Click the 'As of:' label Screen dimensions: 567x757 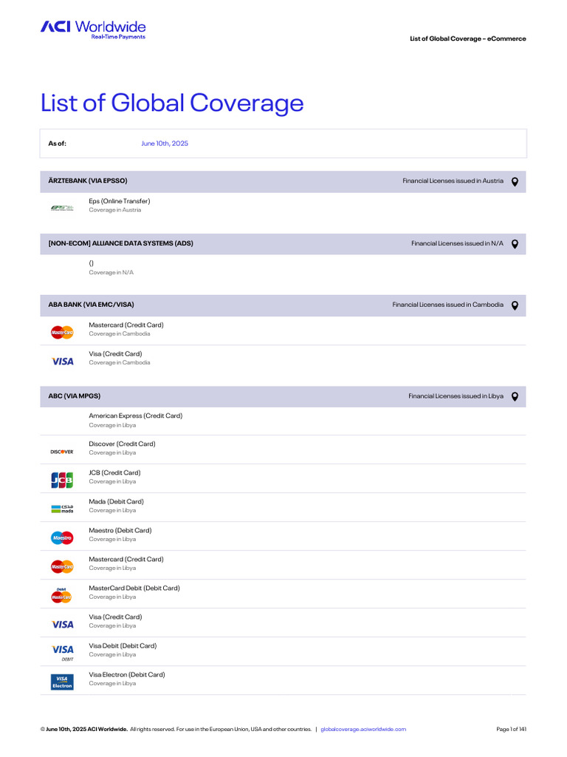pyautogui.click(x=58, y=143)
